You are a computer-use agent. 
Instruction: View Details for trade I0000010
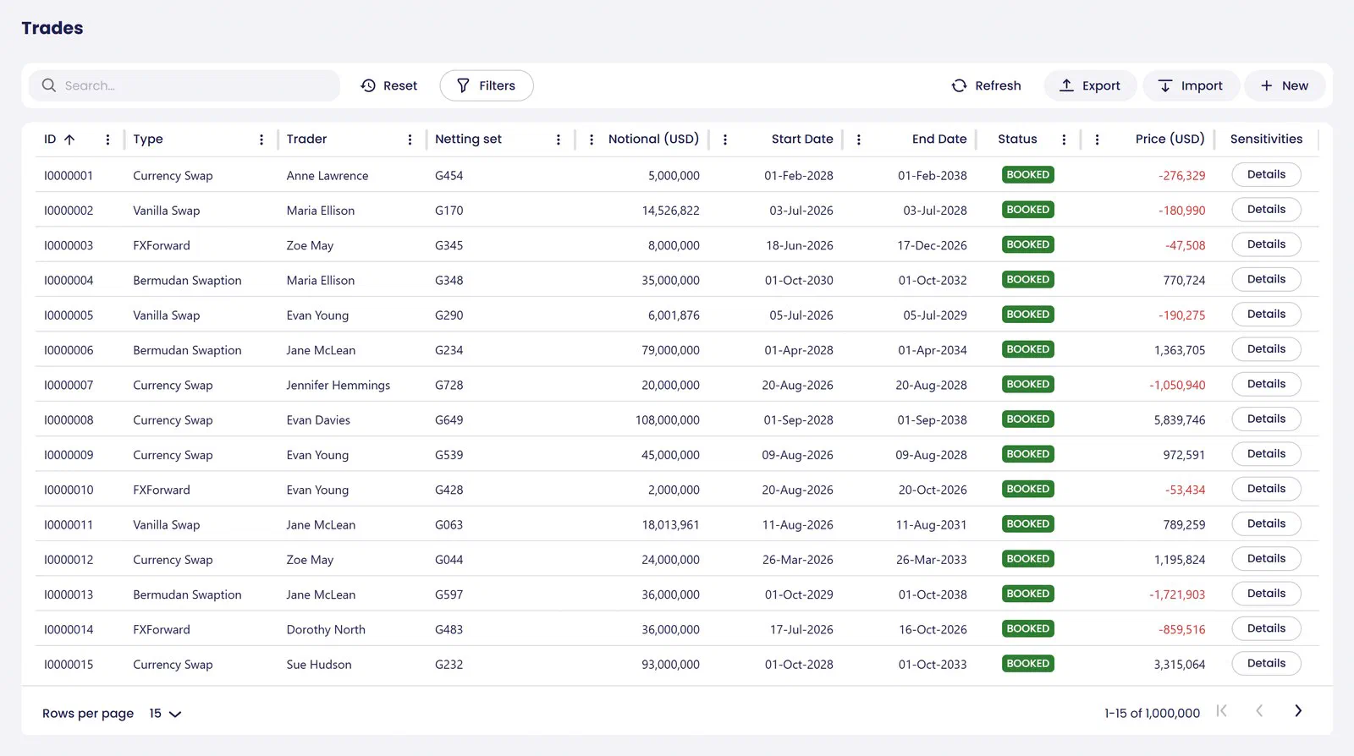coord(1266,489)
